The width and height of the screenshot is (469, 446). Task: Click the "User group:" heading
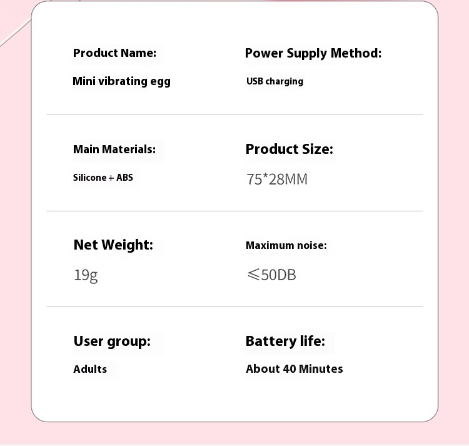coord(112,342)
